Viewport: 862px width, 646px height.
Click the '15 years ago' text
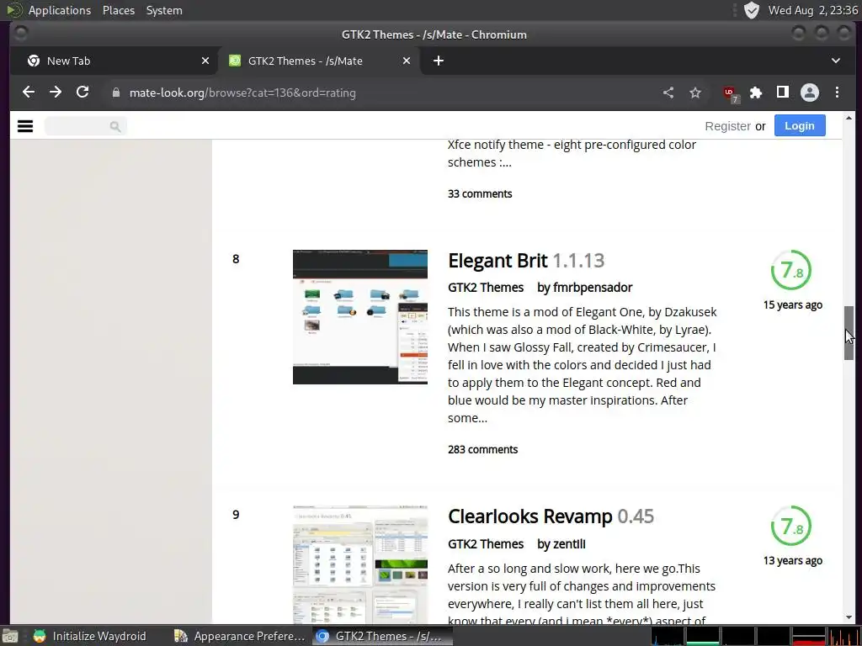793,304
